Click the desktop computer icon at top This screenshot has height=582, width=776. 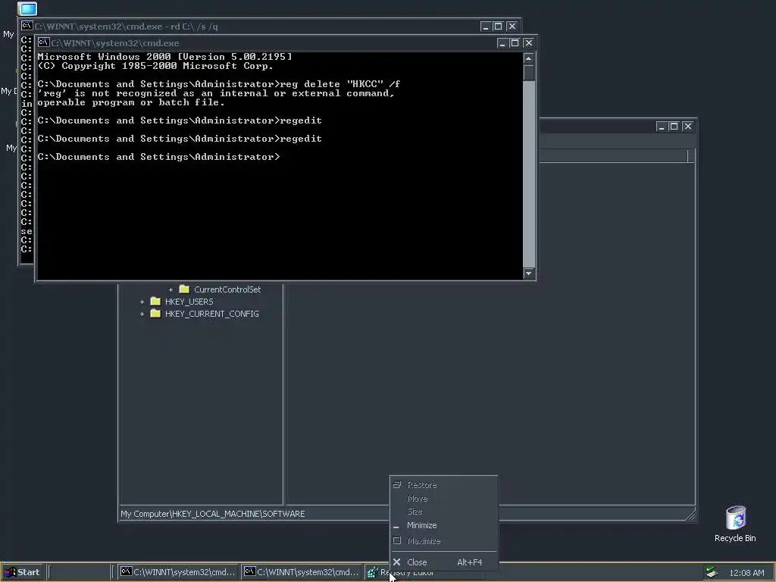27,8
